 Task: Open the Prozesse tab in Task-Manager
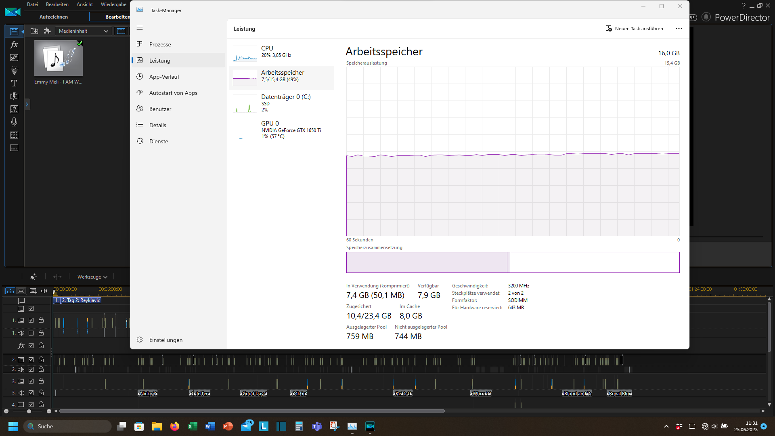pyautogui.click(x=160, y=44)
